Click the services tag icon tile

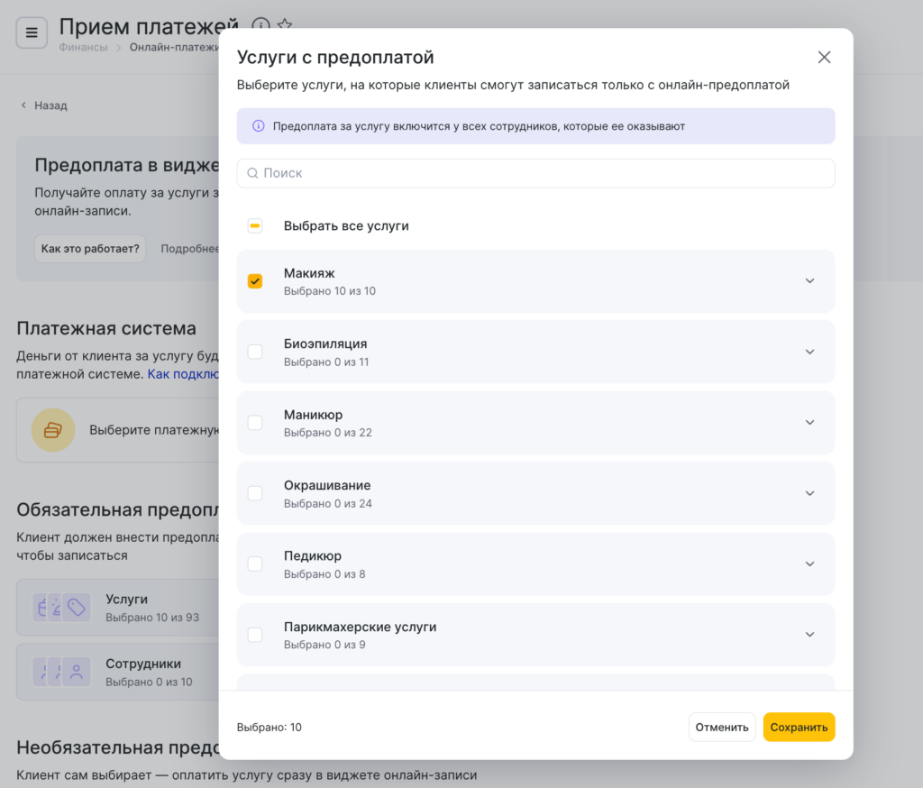(77, 608)
